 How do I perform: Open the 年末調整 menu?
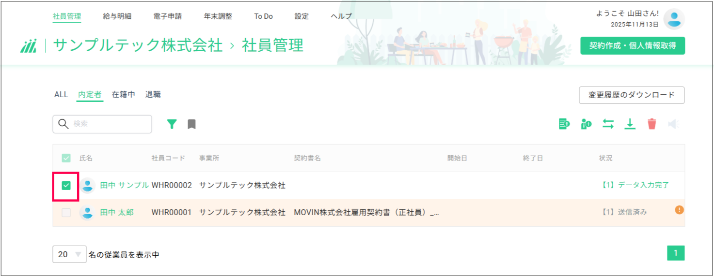click(218, 16)
